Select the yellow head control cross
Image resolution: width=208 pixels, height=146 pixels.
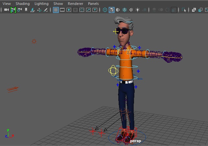(x=116, y=32)
